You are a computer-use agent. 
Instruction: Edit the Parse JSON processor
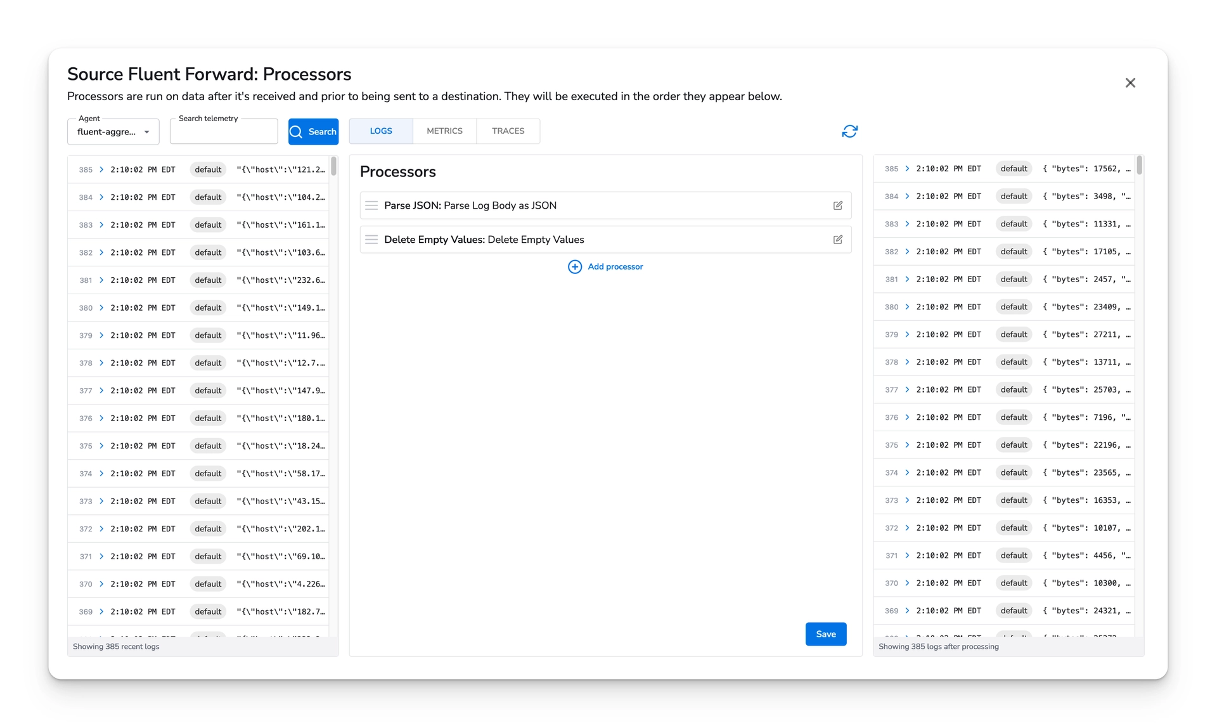(838, 205)
